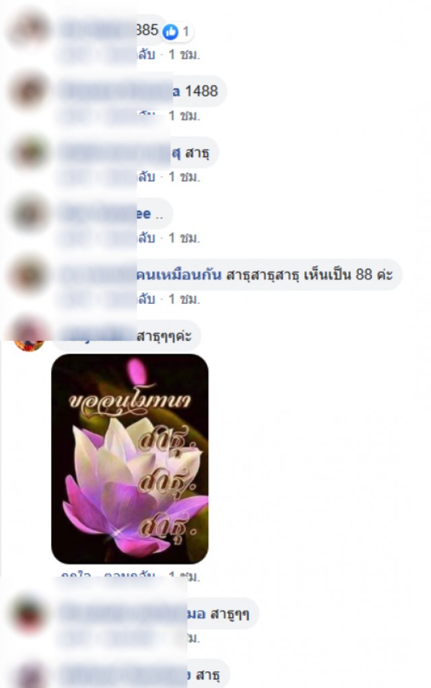431x688 pixels.
Task: Click the avatar beside the 'ee ..' comment
Action: (30, 213)
